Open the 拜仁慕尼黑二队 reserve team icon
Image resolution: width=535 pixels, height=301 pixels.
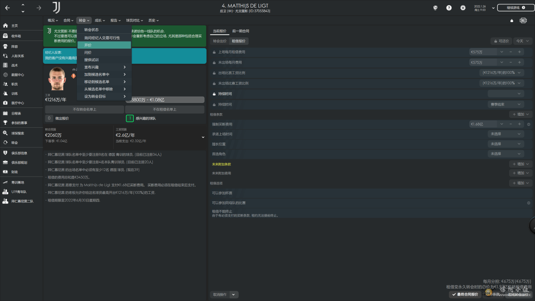[5, 201]
